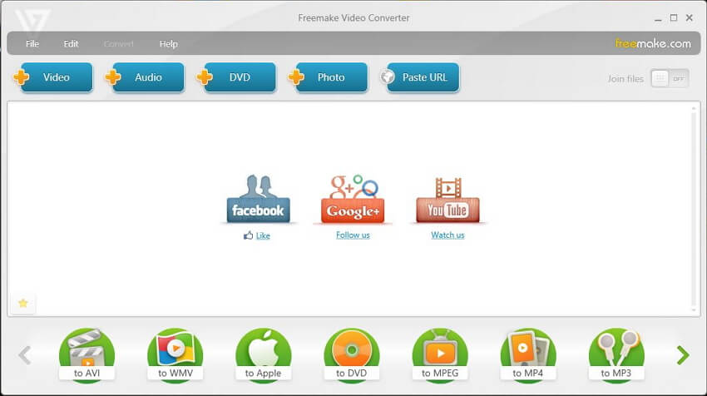Show next formats with green right arrow
The image size is (707, 396).
pyautogui.click(x=683, y=355)
